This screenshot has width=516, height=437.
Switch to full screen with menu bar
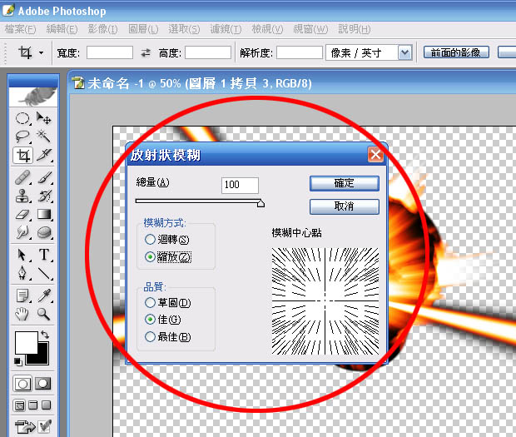[x=33, y=405]
